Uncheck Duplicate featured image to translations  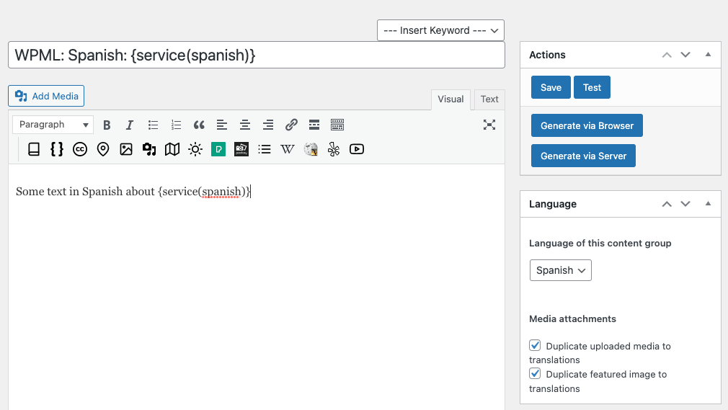pos(535,374)
